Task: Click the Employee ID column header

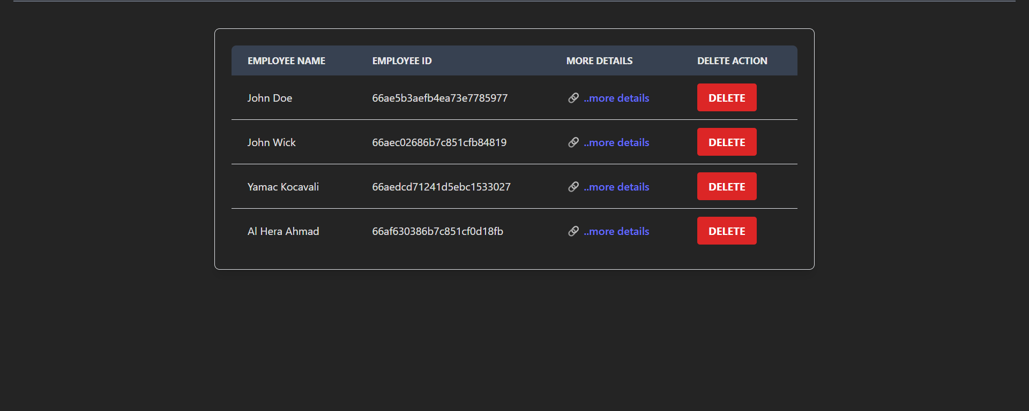Action: point(401,61)
